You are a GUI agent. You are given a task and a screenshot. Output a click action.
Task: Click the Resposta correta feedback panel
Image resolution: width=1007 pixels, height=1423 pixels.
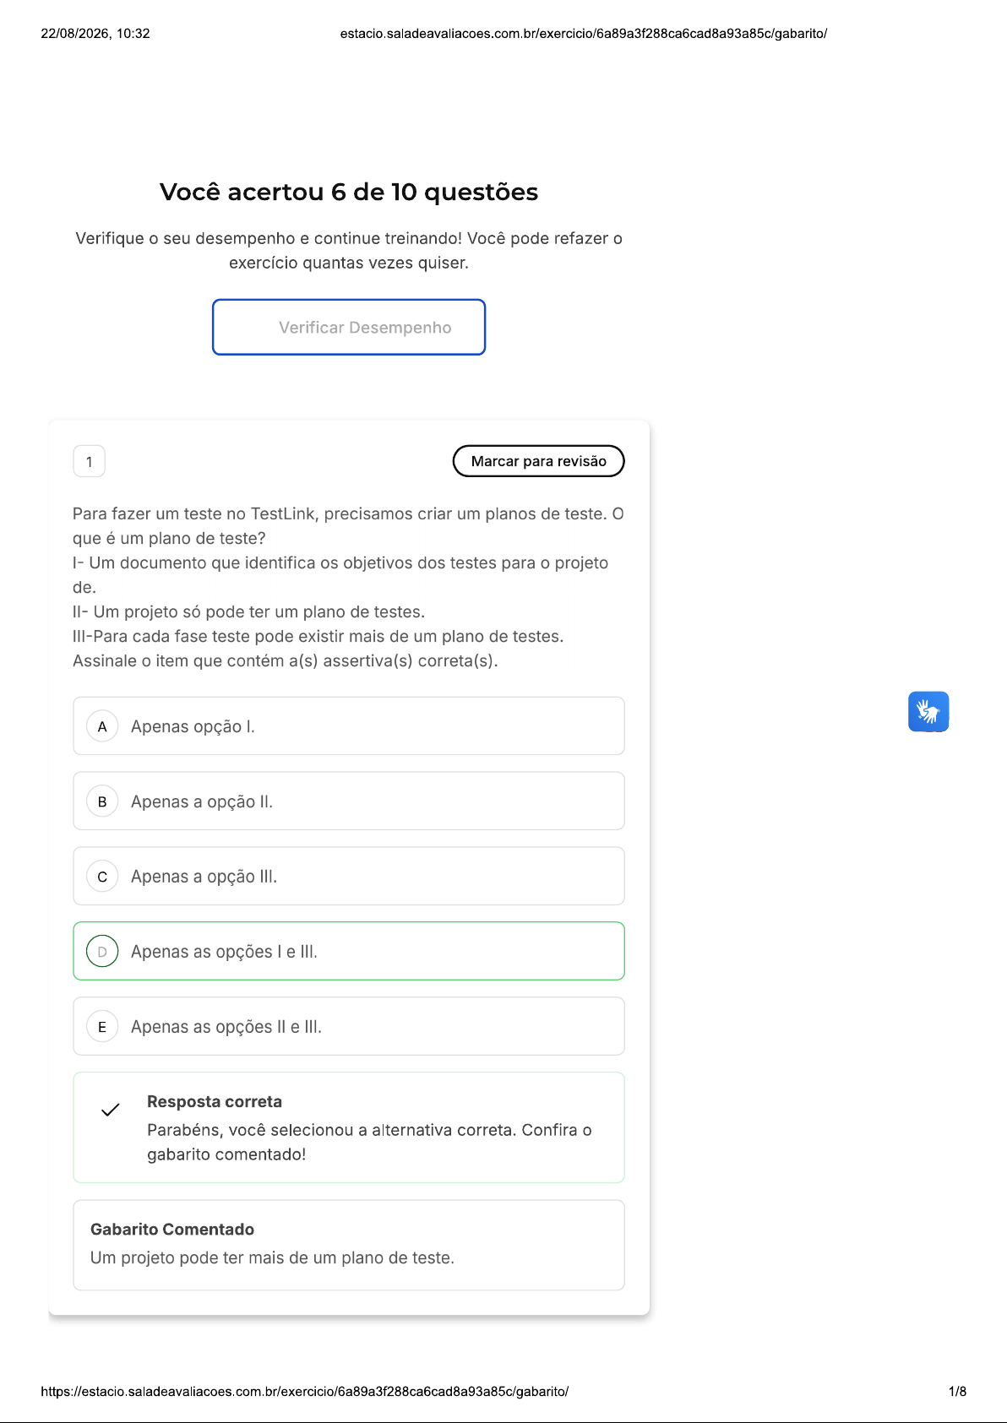349,1127
